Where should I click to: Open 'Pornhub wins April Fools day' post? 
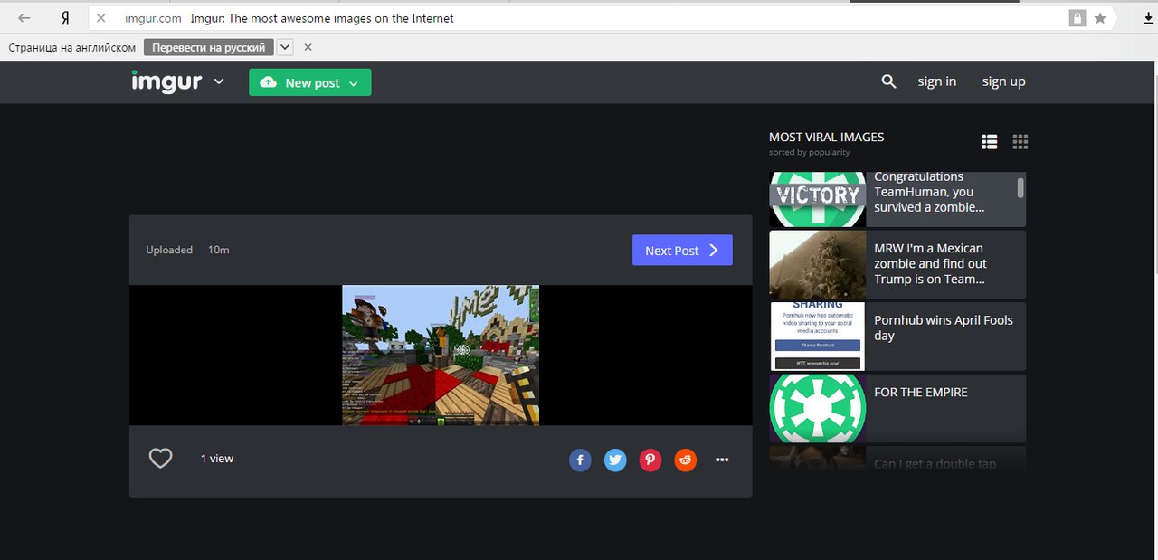click(x=944, y=327)
